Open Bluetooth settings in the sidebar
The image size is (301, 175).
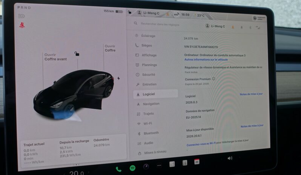(148, 133)
